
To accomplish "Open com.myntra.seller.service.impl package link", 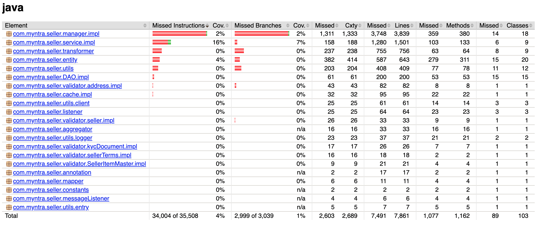I will (x=54, y=42).
